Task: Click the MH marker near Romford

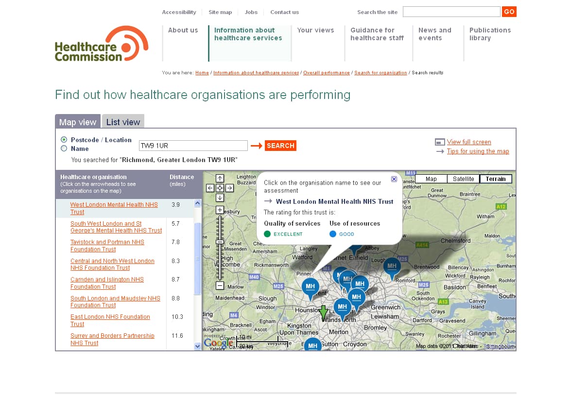Action: click(392, 266)
